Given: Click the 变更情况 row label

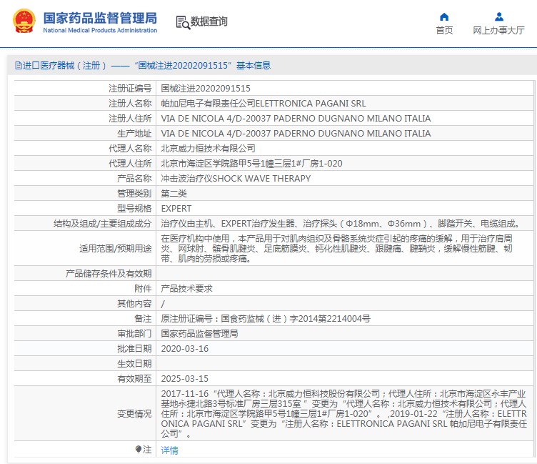Looking at the screenshot, I should [x=134, y=413].
